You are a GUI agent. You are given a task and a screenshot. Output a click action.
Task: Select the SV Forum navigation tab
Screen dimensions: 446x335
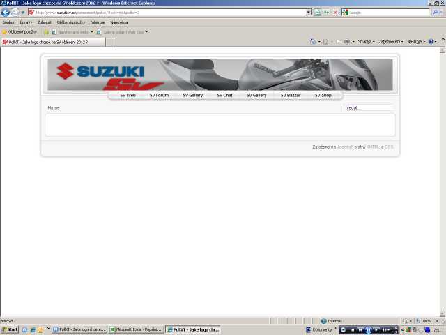159,95
